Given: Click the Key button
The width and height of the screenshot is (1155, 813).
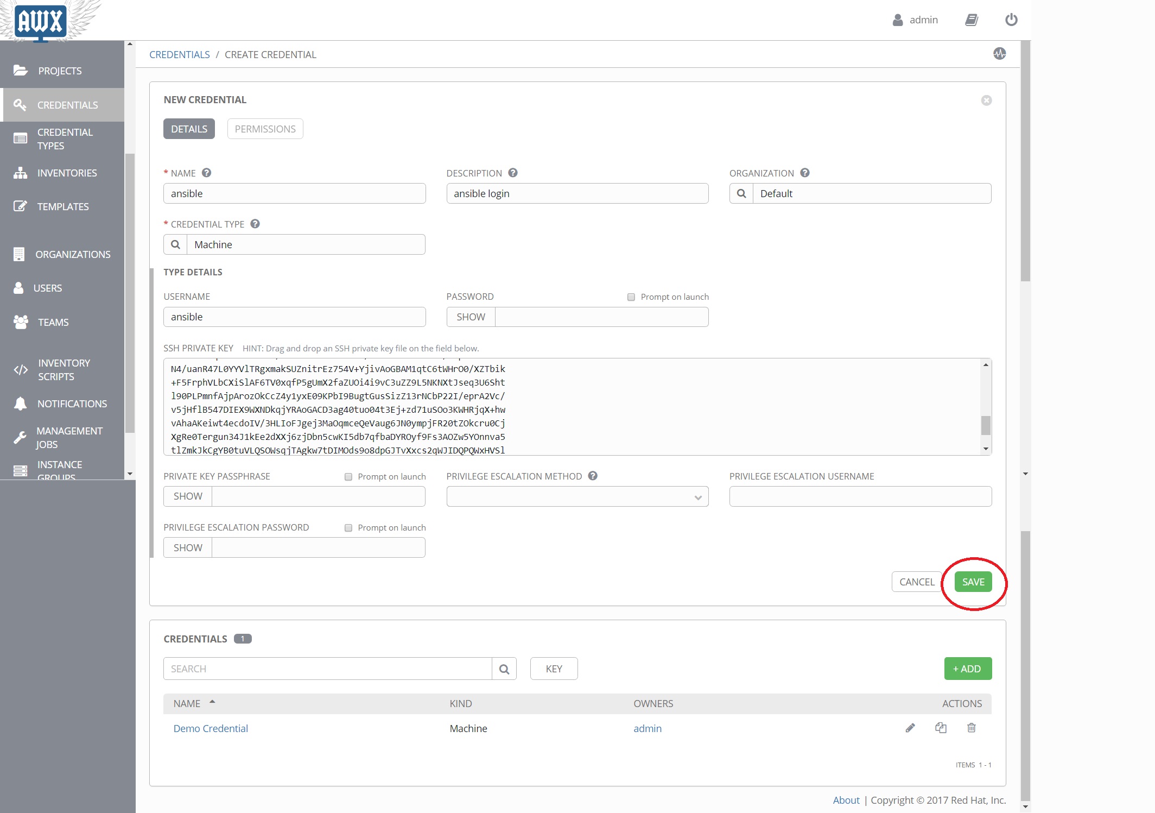Looking at the screenshot, I should pyautogui.click(x=554, y=669).
